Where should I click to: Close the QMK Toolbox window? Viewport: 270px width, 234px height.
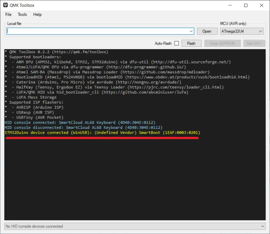pyautogui.click(x=262, y=5)
